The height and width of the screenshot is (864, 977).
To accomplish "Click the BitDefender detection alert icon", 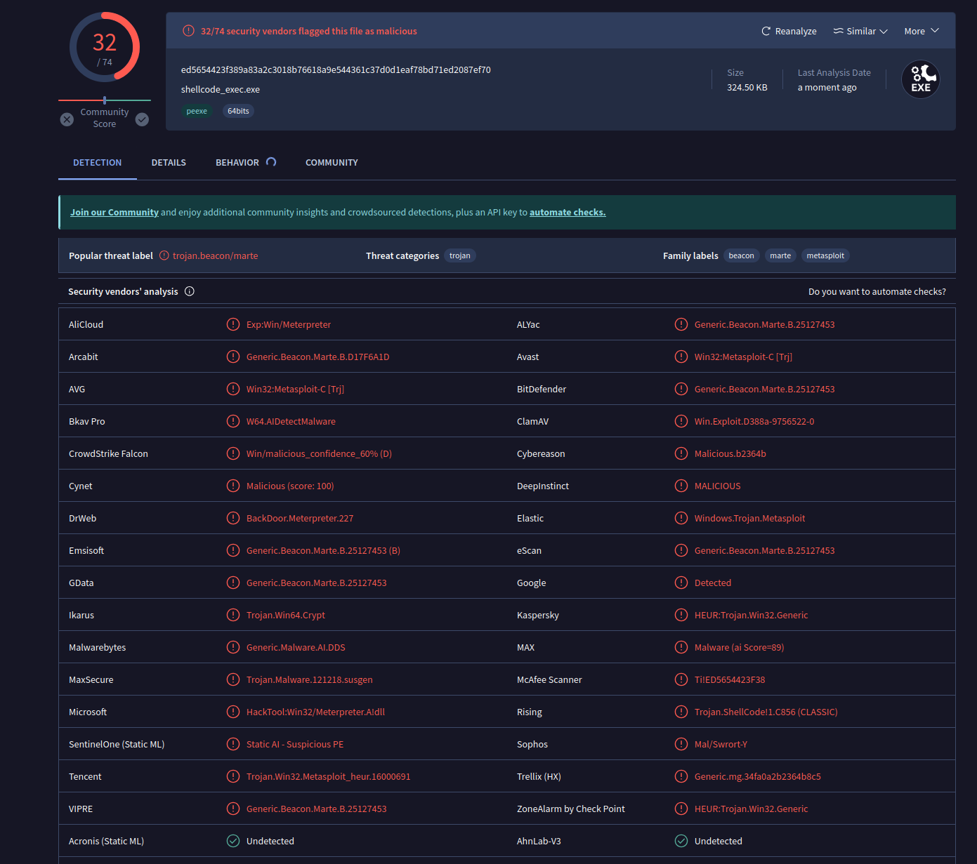I will point(681,389).
